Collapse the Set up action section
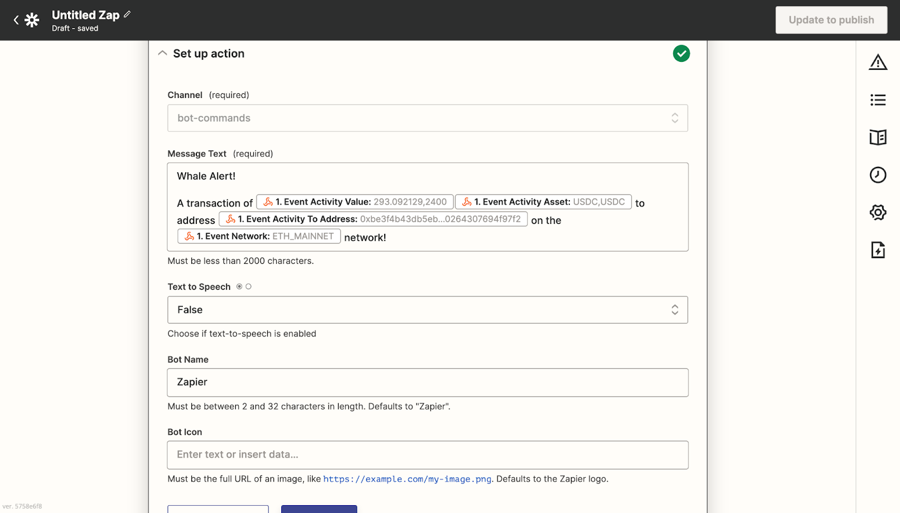Viewport: 900px width, 513px height. tap(163, 53)
